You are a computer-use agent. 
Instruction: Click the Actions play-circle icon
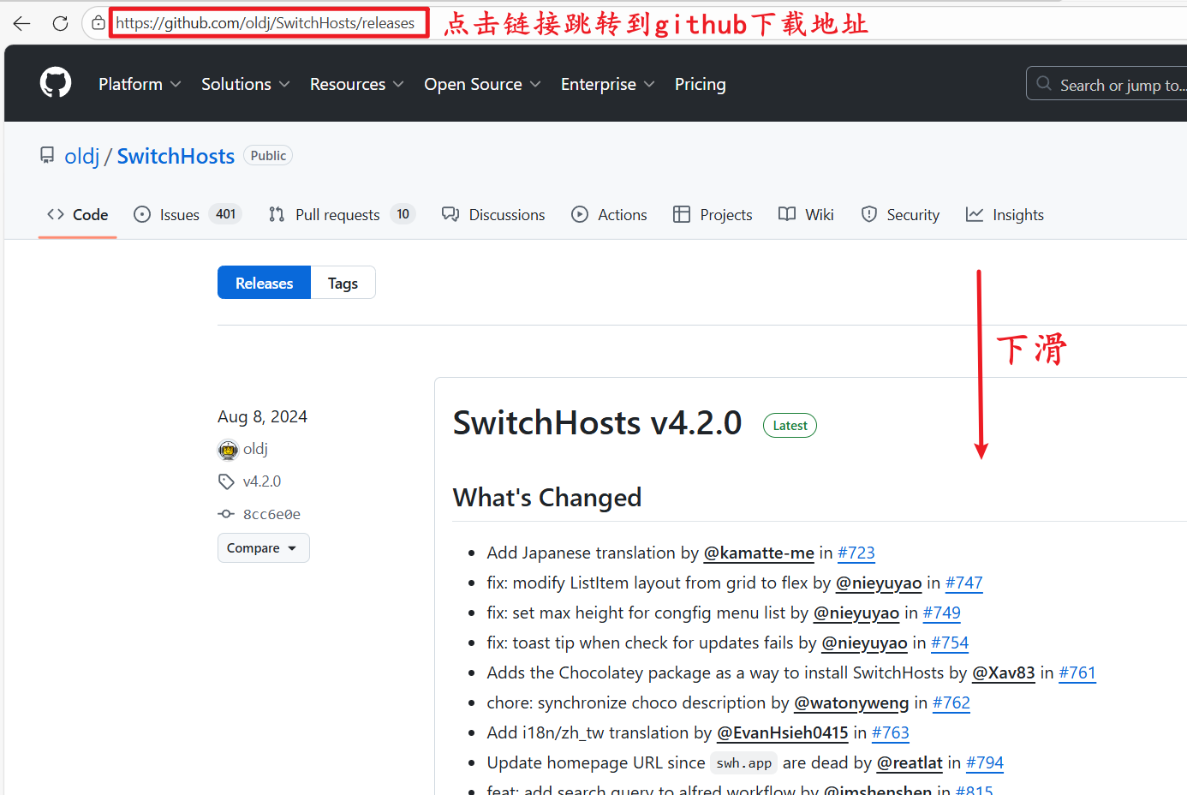[580, 214]
